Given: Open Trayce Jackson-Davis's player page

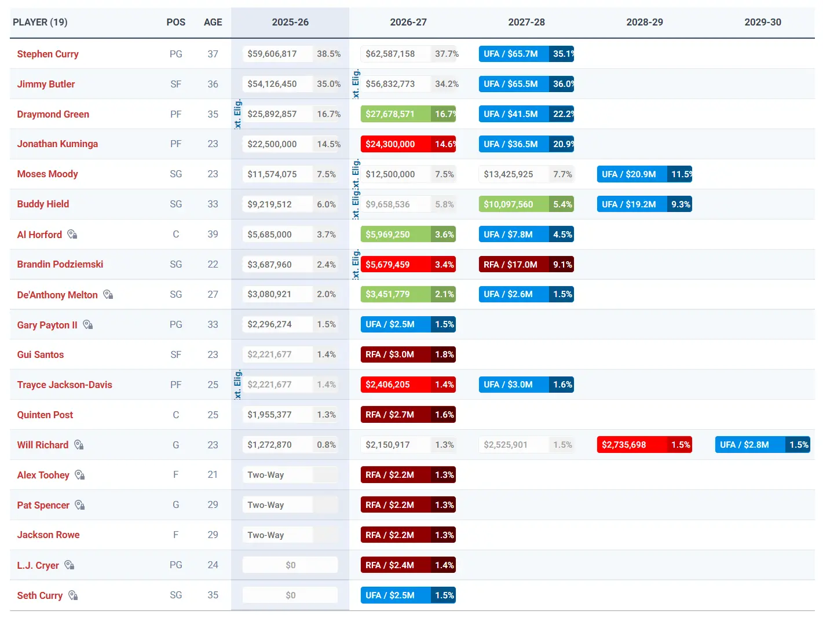Looking at the screenshot, I should (x=64, y=384).
